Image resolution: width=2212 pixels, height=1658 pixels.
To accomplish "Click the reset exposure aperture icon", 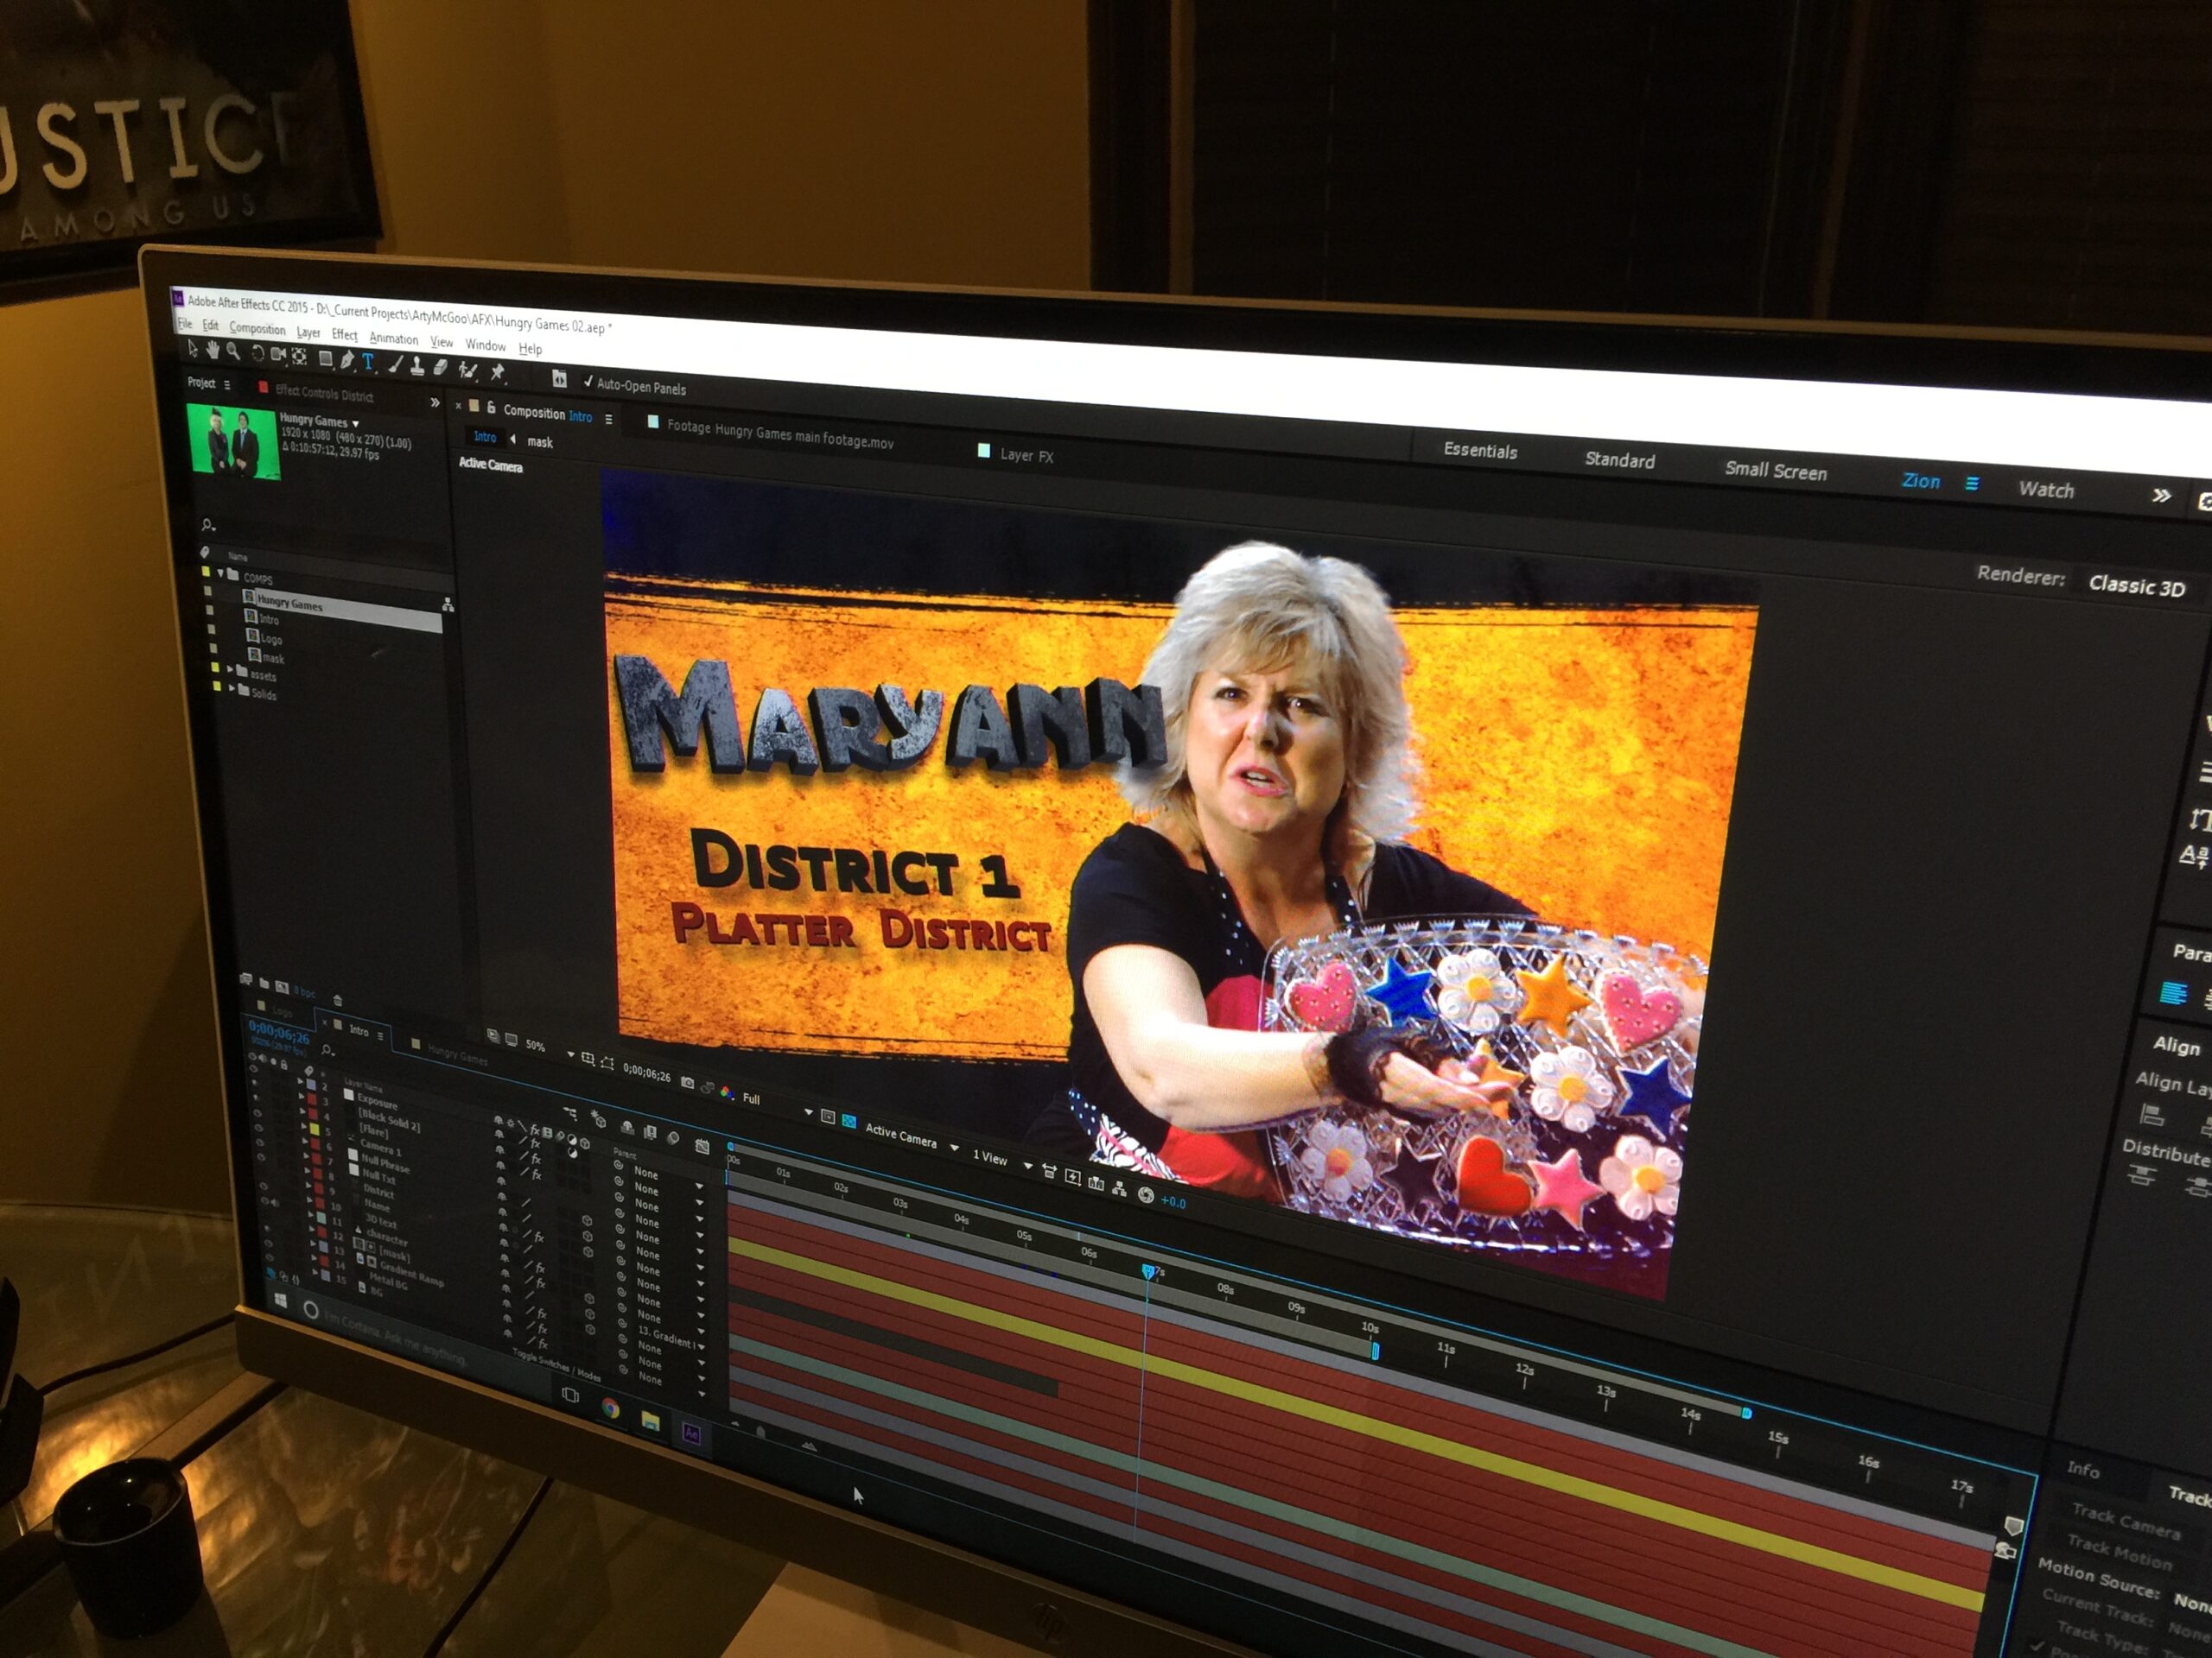I will (1146, 1195).
